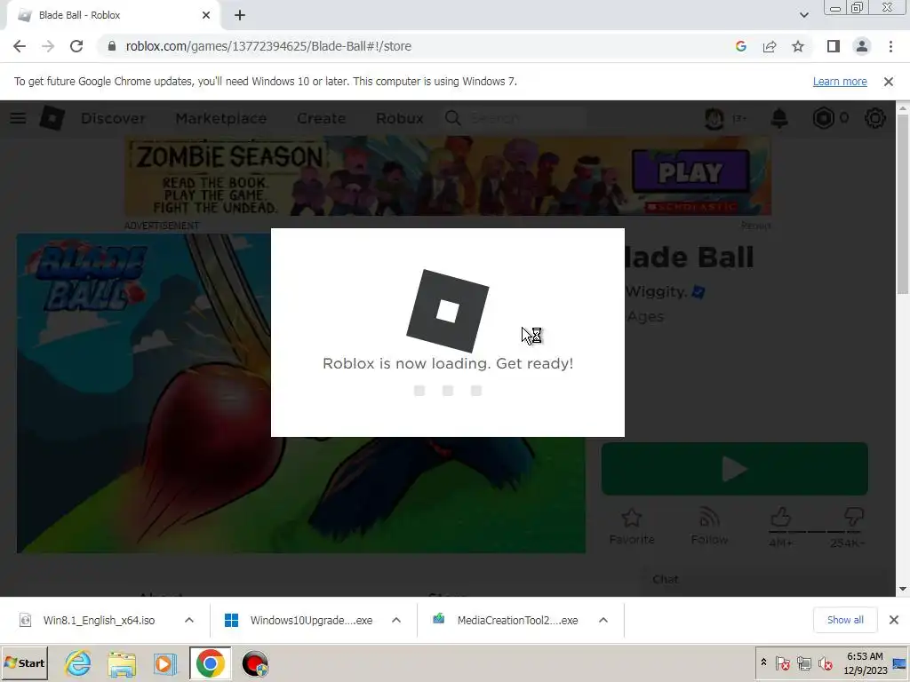Show hidden system tray icons
Viewport: 910px width, 682px height.
[x=763, y=662]
